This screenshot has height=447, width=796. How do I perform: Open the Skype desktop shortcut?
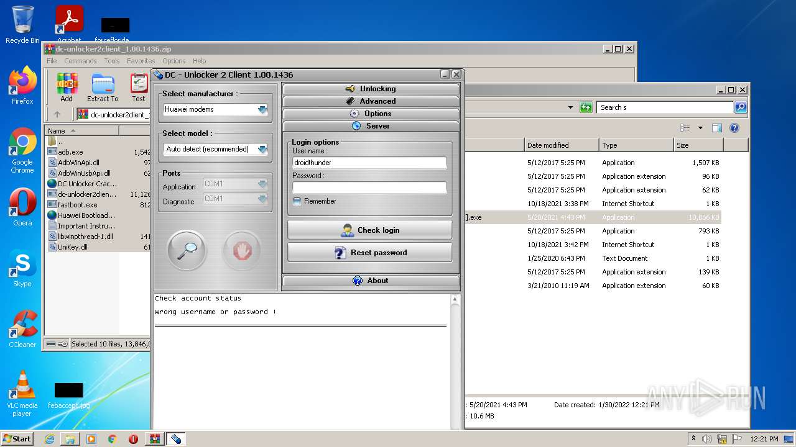tap(22, 268)
